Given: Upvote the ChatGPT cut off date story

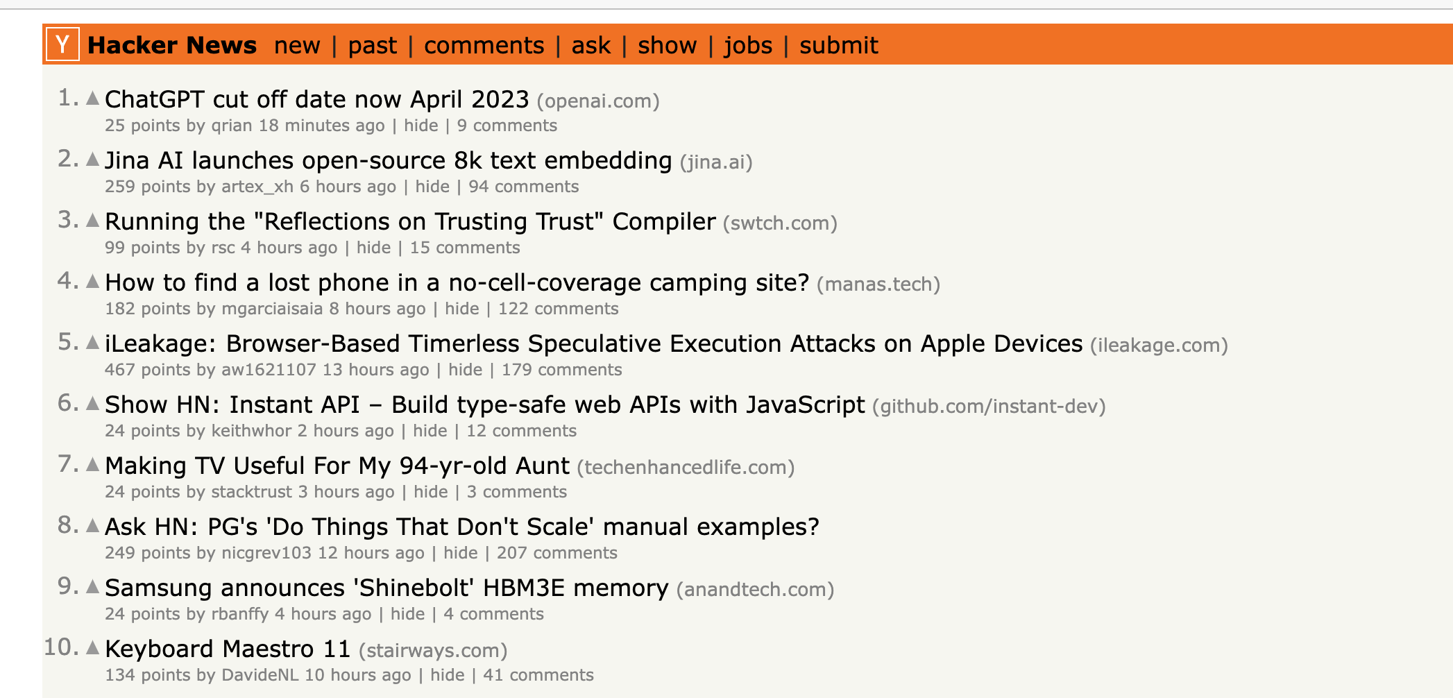Looking at the screenshot, I should click(92, 98).
